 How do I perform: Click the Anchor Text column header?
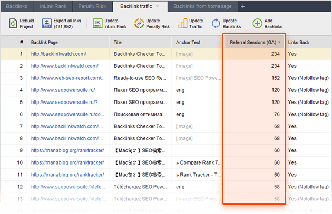click(189, 42)
